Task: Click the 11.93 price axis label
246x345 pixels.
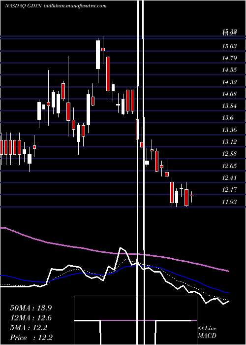Action: pos(229,202)
